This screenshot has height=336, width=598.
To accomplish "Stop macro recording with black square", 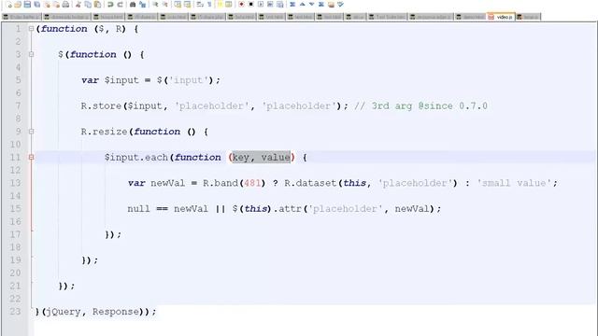I will click(x=251, y=5).
